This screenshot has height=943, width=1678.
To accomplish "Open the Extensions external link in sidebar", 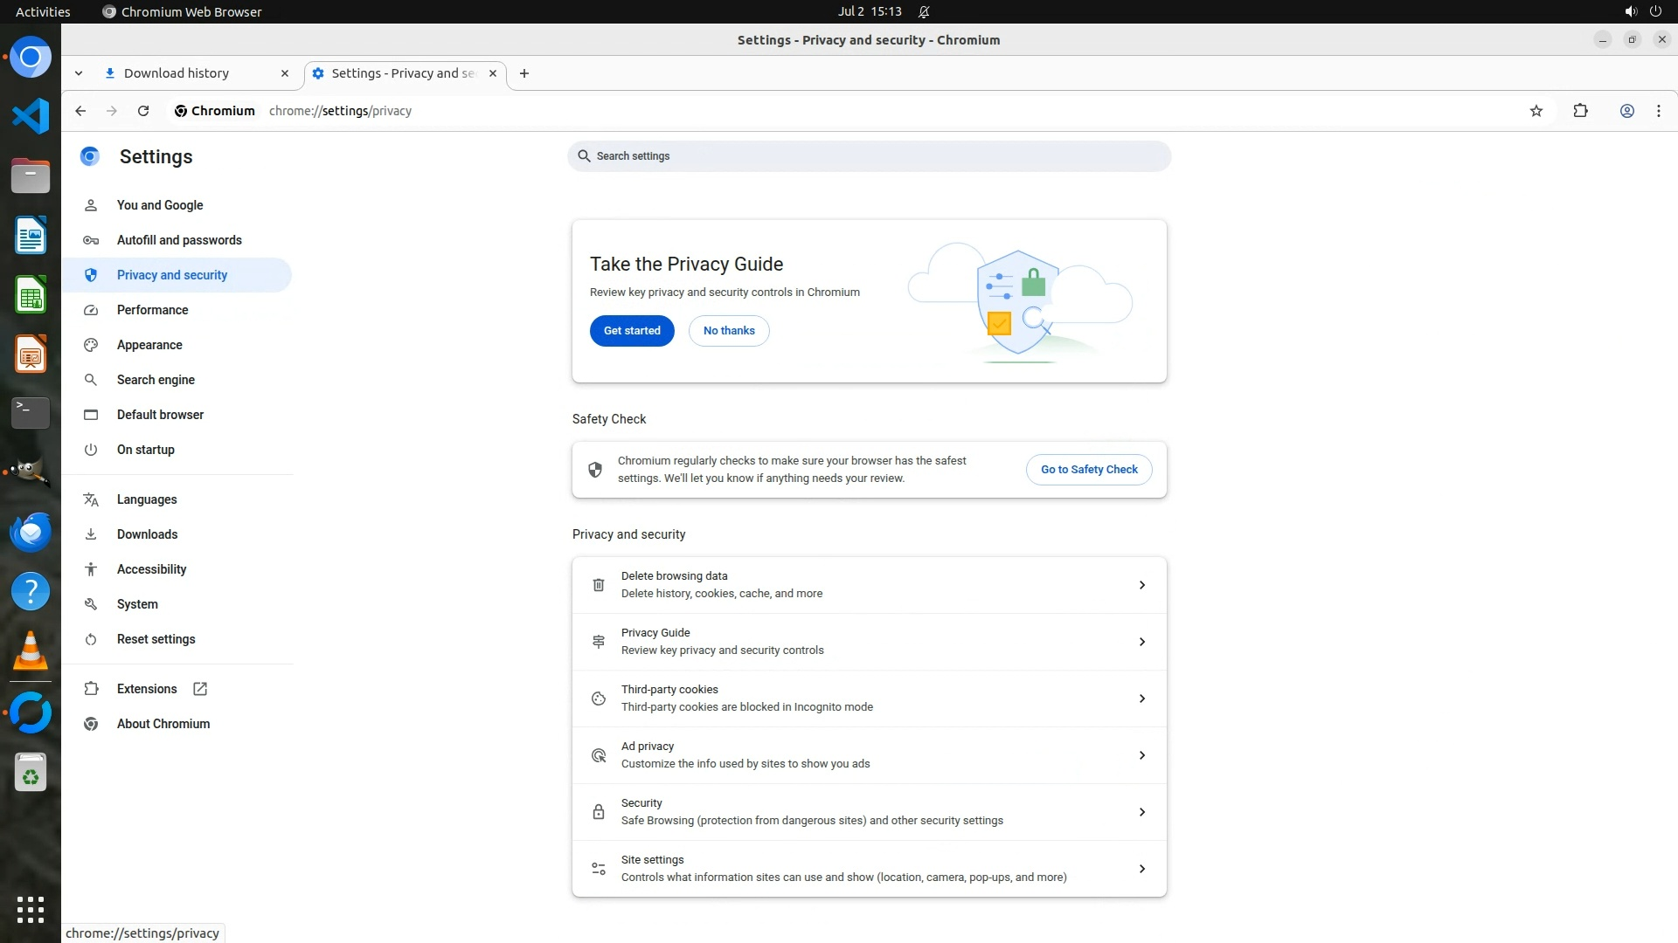I will coord(147,689).
